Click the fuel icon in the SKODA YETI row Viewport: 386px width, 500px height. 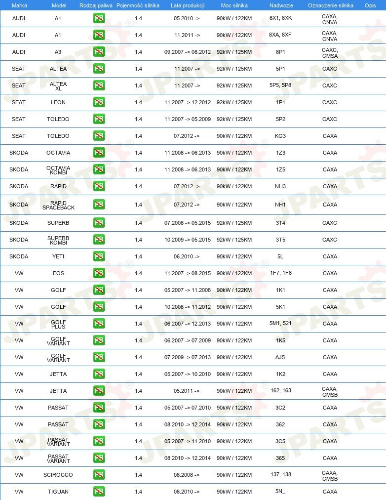(x=99, y=256)
